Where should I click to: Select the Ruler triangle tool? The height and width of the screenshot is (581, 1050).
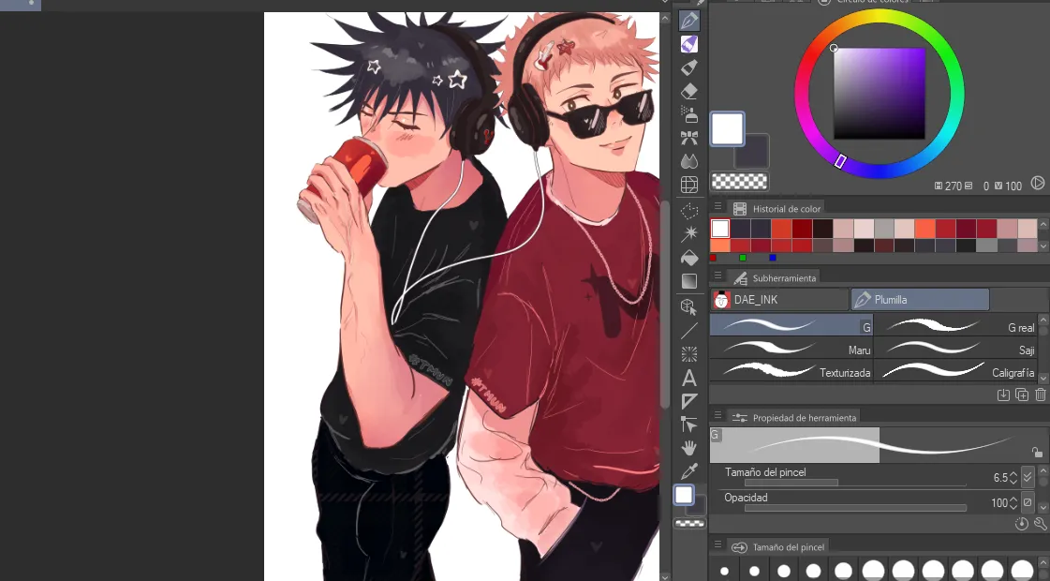coord(689,401)
